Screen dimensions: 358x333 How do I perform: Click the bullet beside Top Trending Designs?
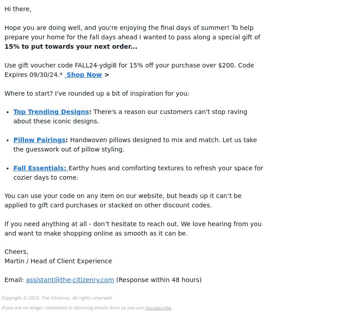[8, 112]
